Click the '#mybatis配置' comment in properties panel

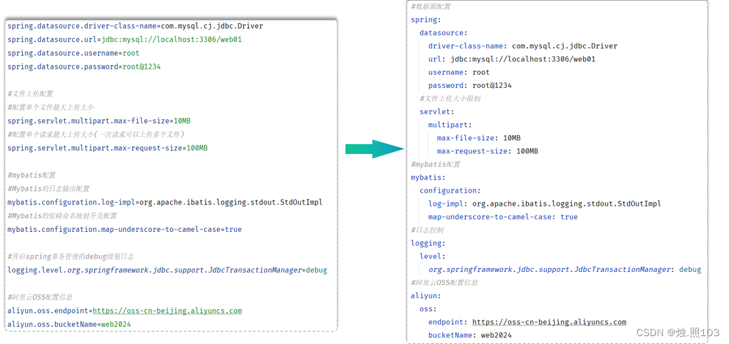point(31,175)
